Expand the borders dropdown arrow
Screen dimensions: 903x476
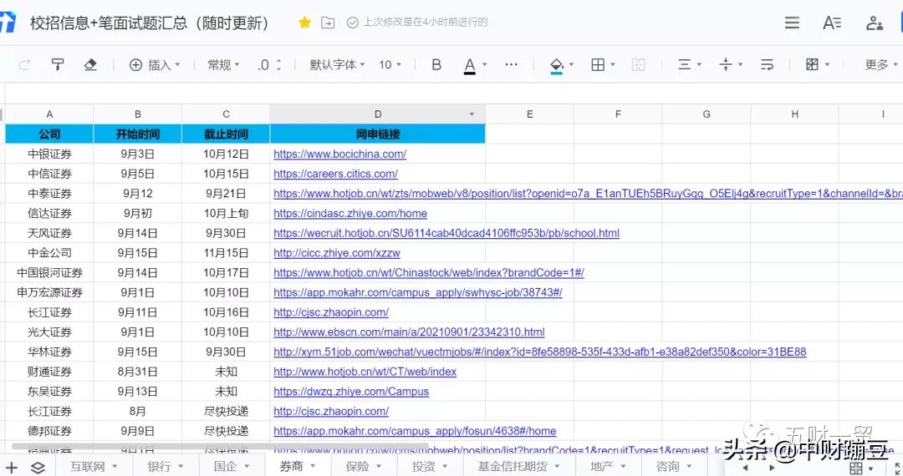coord(612,64)
